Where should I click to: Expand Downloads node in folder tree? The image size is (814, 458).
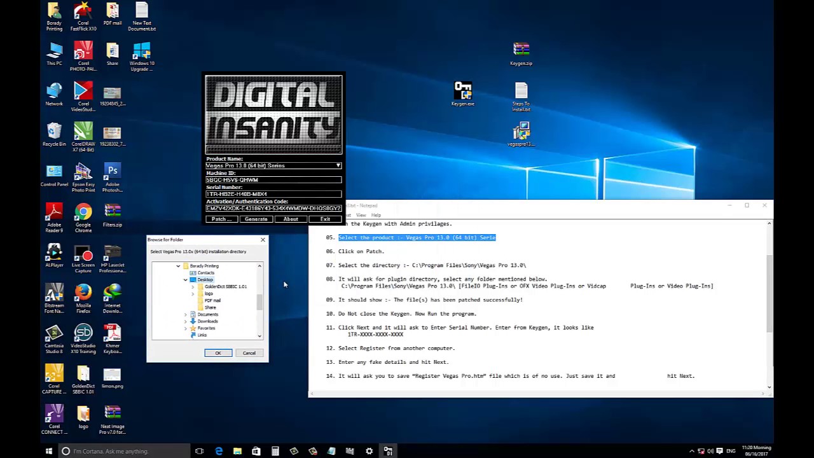pyautogui.click(x=186, y=321)
